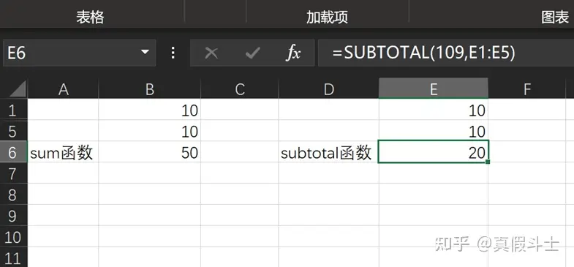Select column E header
This screenshot has width=574, height=267.
(x=434, y=89)
